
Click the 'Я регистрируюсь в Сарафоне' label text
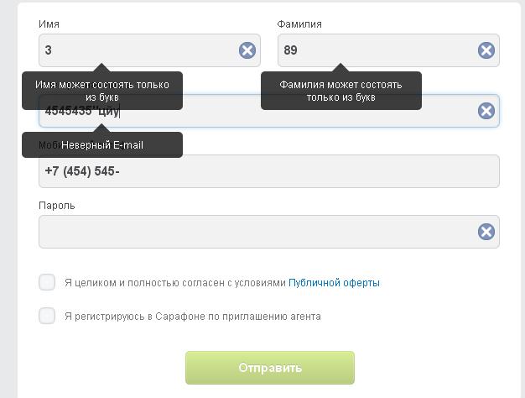pos(193,317)
